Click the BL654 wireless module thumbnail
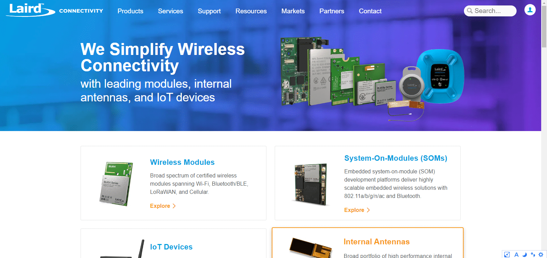This screenshot has height=258, width=547. click(116, 184)
